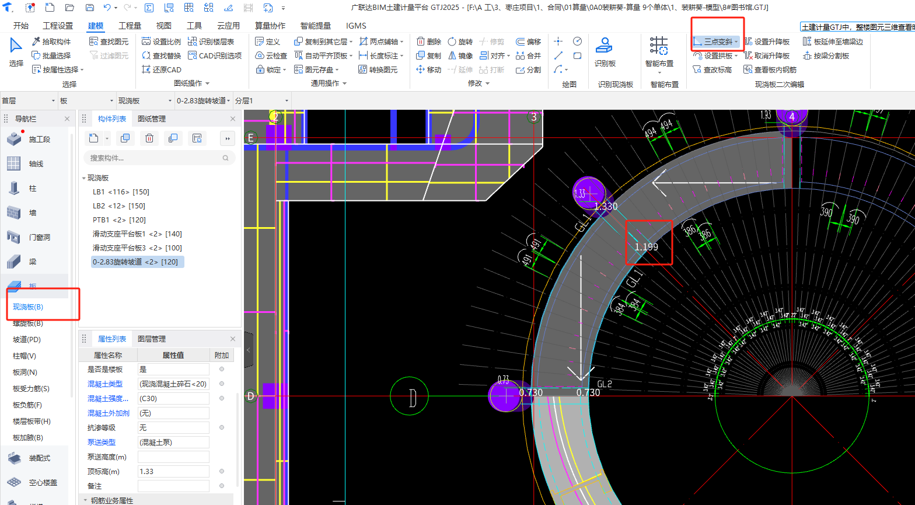Click 批量选择 batch select tool
Viewport: 915px width, 505px height.
(x=51, y=55)
